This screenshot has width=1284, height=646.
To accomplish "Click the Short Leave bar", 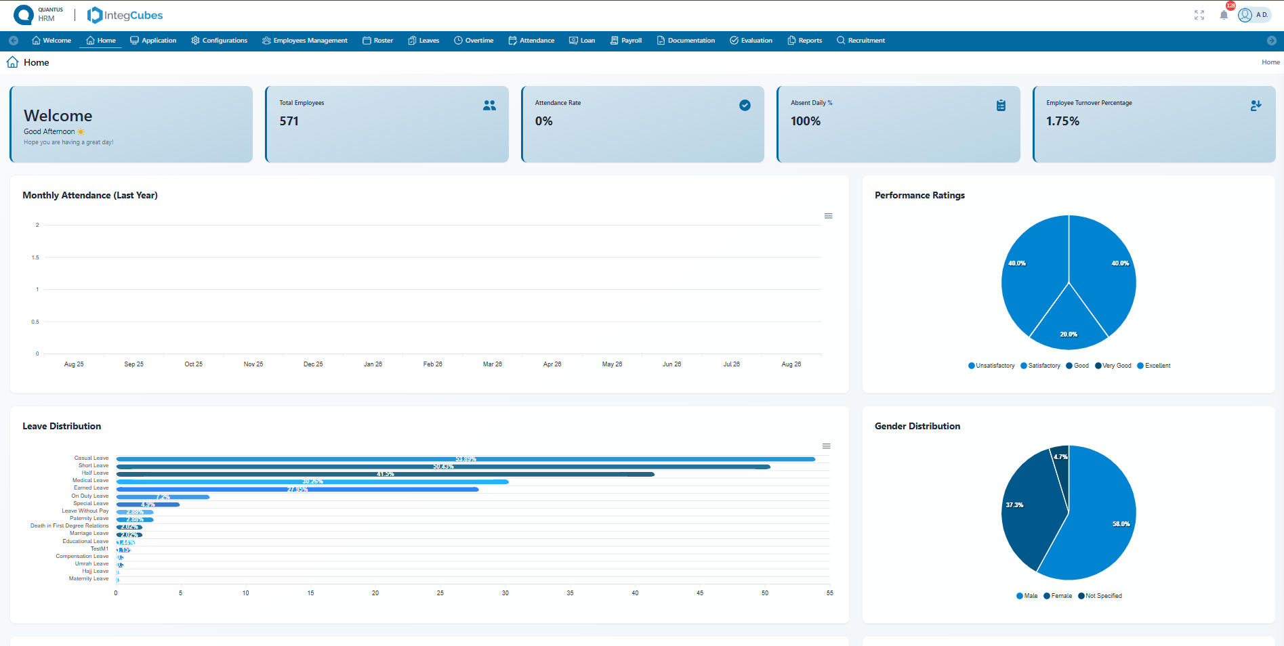I will click(443, 467).
